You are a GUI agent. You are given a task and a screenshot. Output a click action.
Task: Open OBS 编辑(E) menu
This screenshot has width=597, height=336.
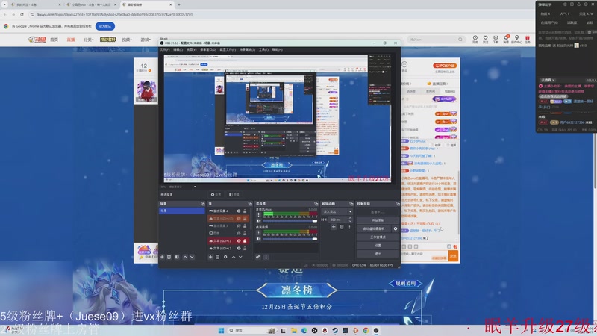coord(178,49)
